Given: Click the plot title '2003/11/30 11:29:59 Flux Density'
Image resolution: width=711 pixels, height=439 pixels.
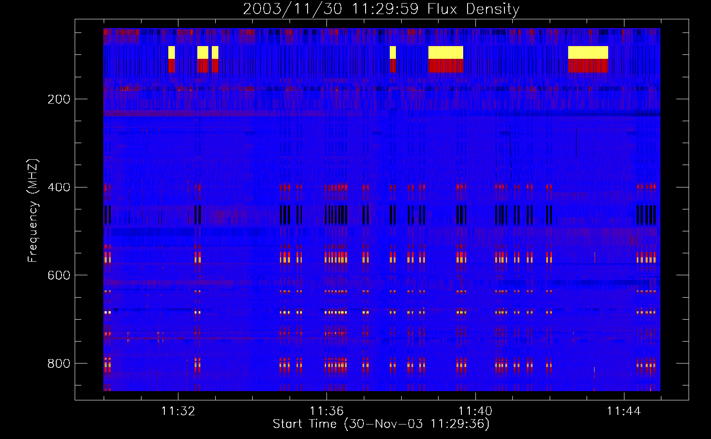Looking at the screenshot, I should click(x=381, y=9).
